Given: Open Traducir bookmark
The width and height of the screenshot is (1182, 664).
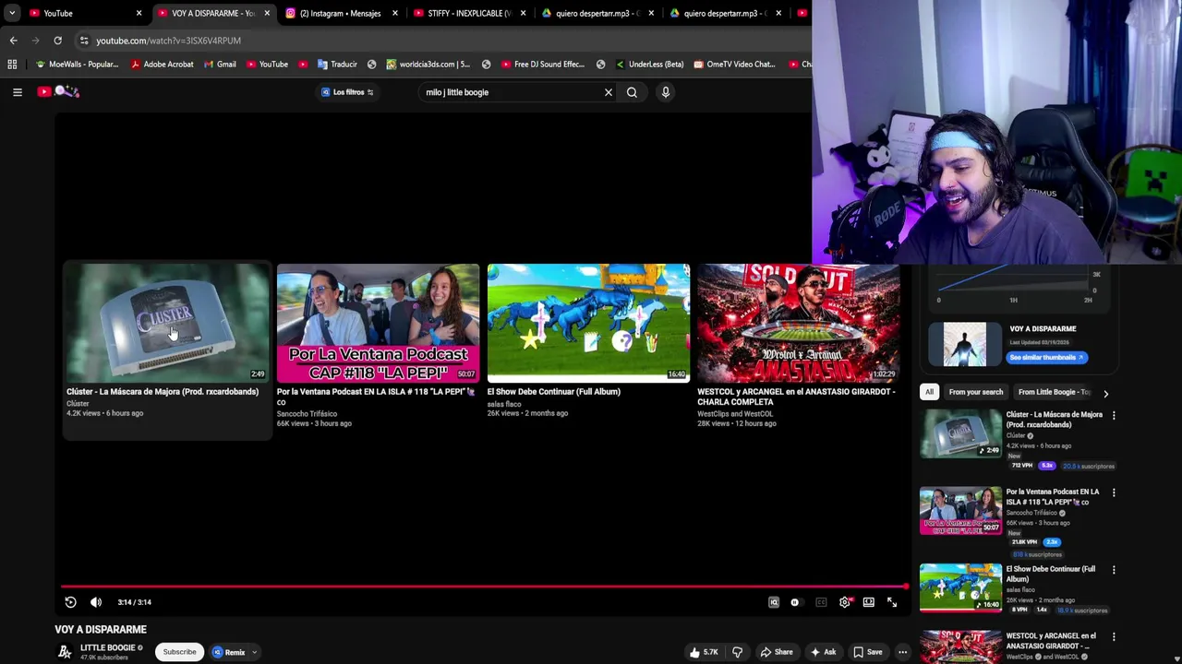Looking at the screenshot, I should pyautogui.click(x=337, y=65).
